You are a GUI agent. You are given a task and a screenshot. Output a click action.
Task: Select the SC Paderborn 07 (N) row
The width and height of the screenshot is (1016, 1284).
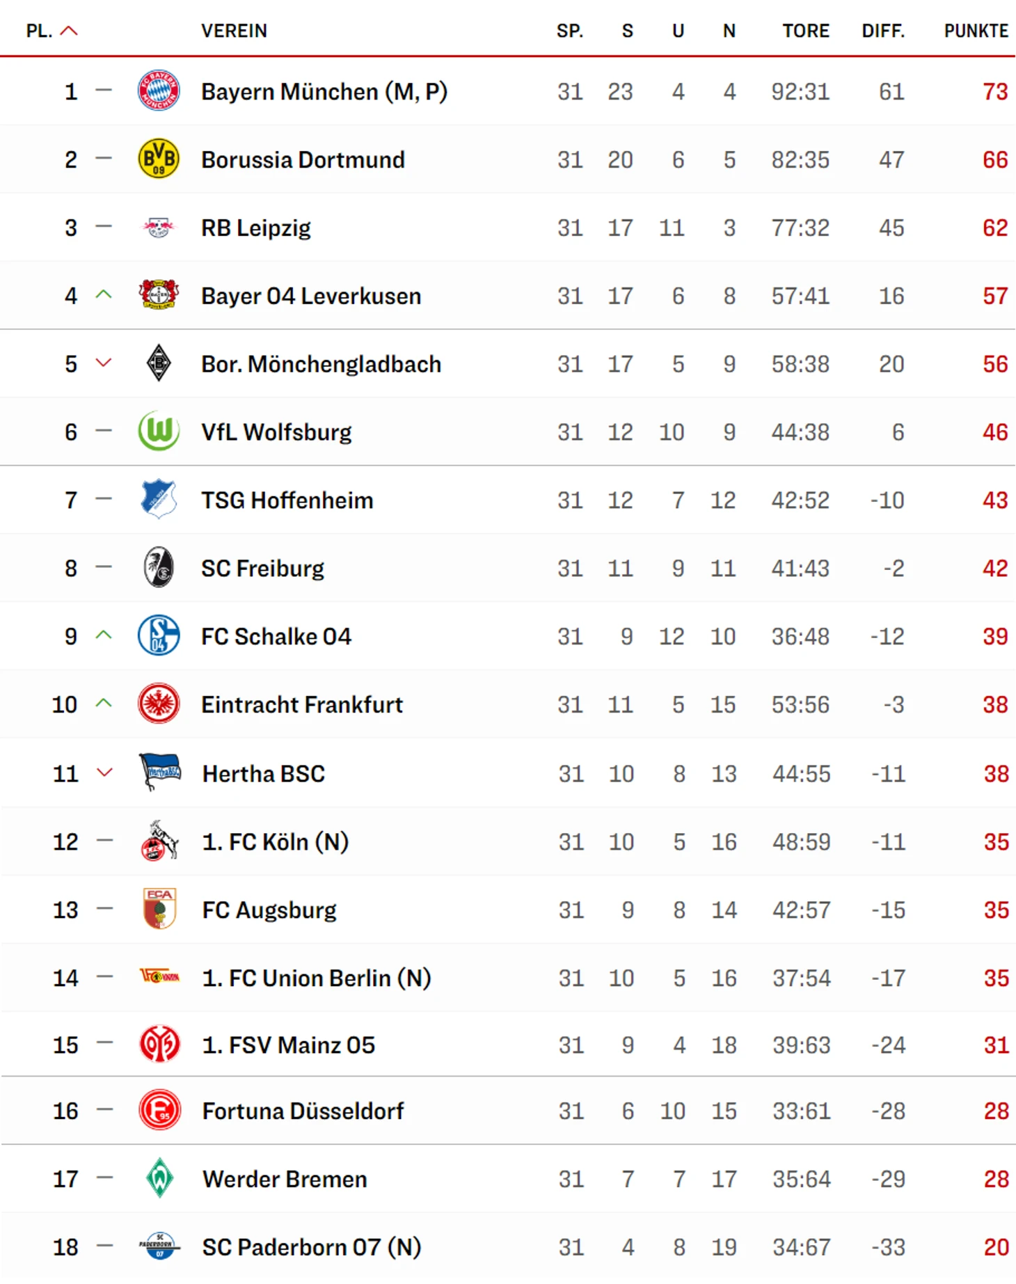tap(508, 1247)
